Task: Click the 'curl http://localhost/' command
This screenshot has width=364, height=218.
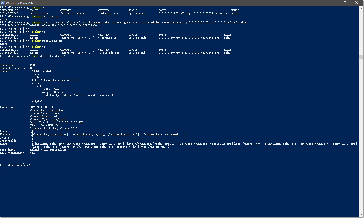Action: tap(48, 56)
